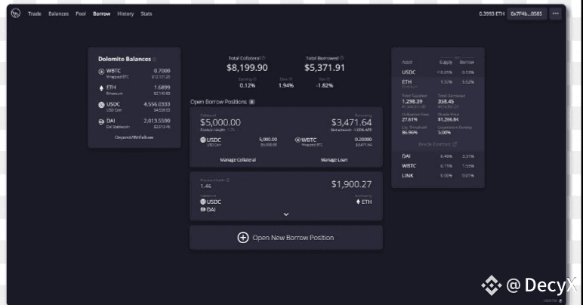This screenshot has width=583, height=305.
Task: Click the 0.12% earning rate value
Action: [x=247, y=85]
